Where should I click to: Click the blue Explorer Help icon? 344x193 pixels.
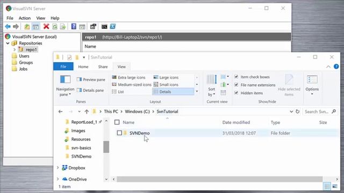336,66
